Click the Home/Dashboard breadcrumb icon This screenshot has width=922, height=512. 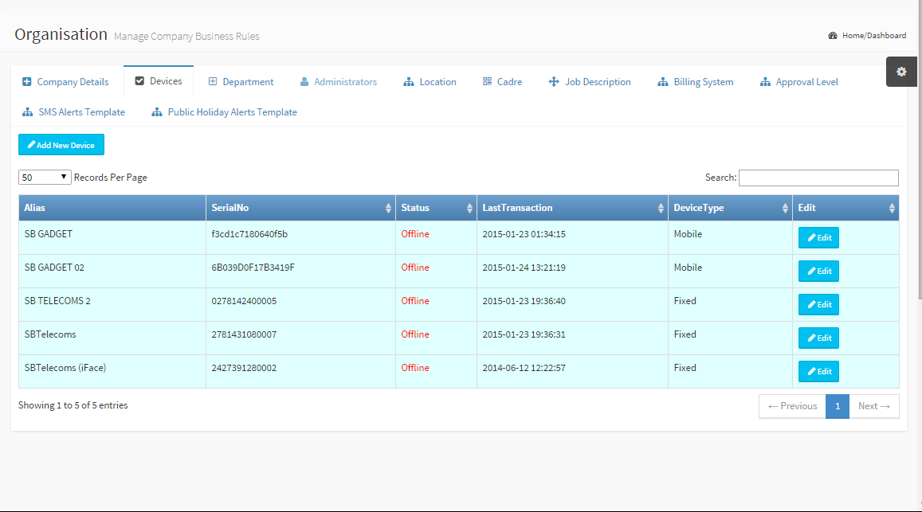coord(833,36)
